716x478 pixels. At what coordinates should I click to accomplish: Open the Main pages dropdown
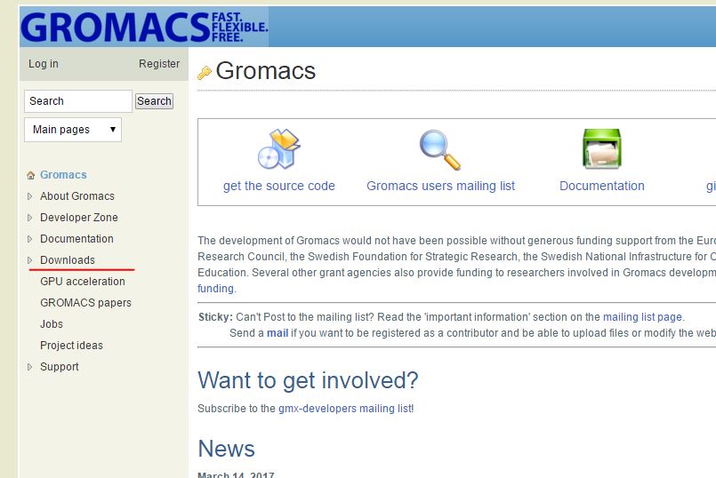pos(73,130)
